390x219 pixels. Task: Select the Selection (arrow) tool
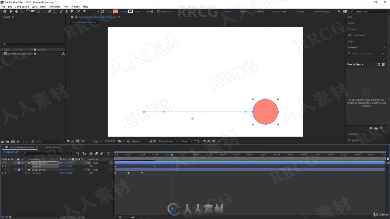pyautogui.click(x=11, y=11)
